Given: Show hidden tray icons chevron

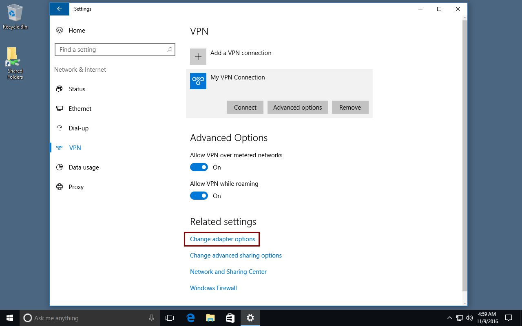Looking at the screenshot, I should (x=450, y=318).
